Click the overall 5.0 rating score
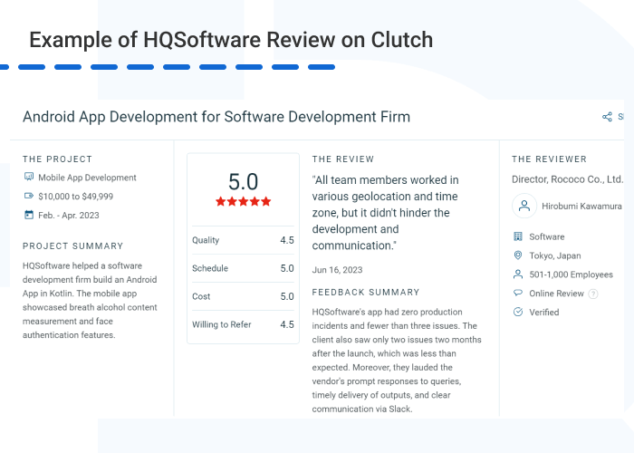 (x=243, y=181)
